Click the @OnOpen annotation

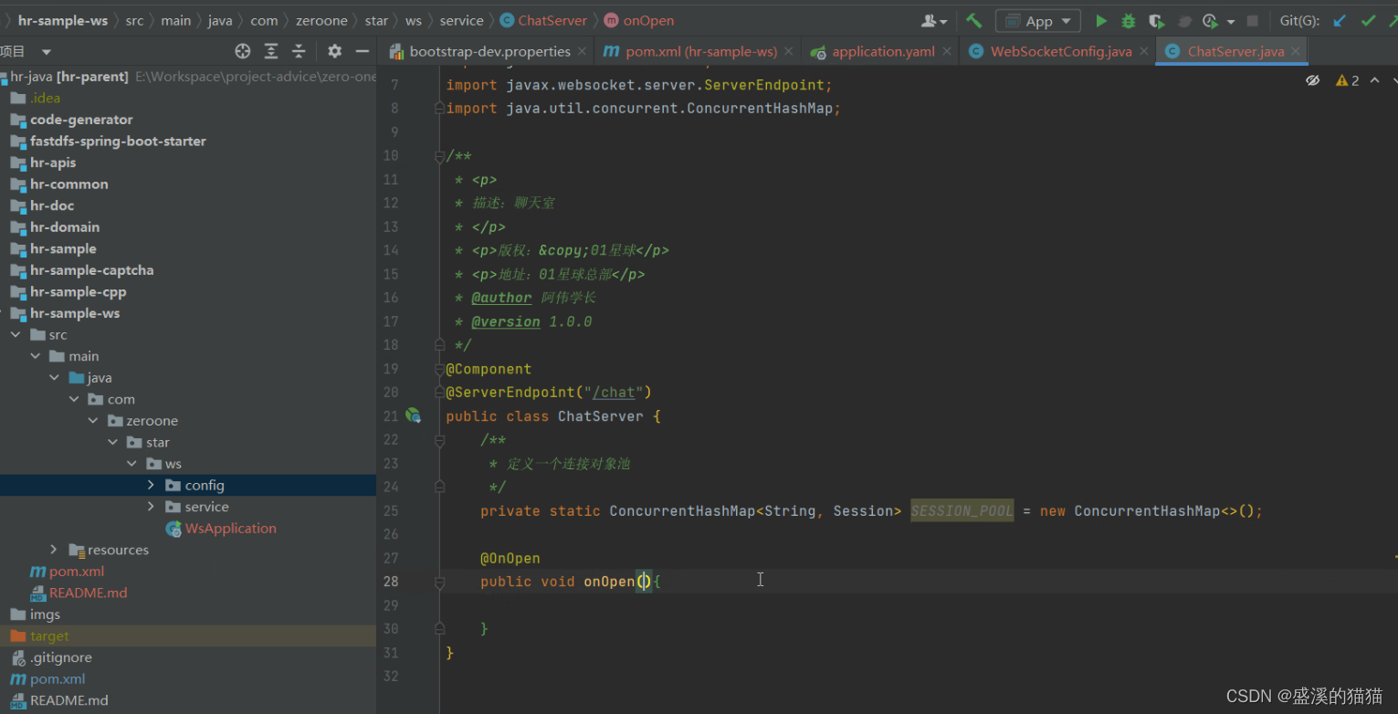click(510, 558)
